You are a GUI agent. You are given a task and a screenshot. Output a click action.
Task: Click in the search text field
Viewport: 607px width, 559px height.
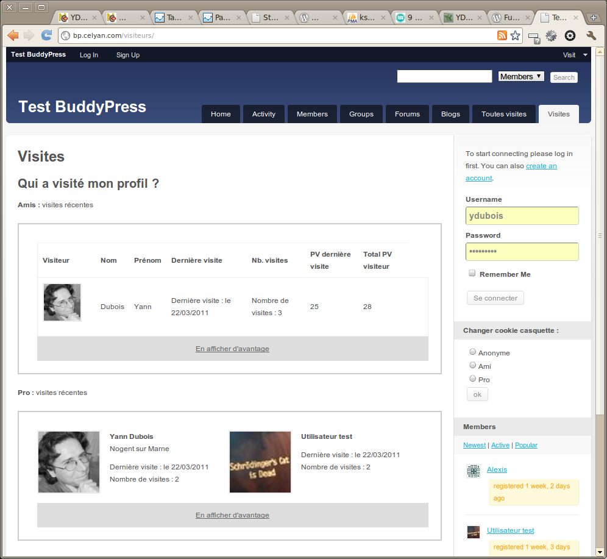pyautogui.click(x=444, y=76)
